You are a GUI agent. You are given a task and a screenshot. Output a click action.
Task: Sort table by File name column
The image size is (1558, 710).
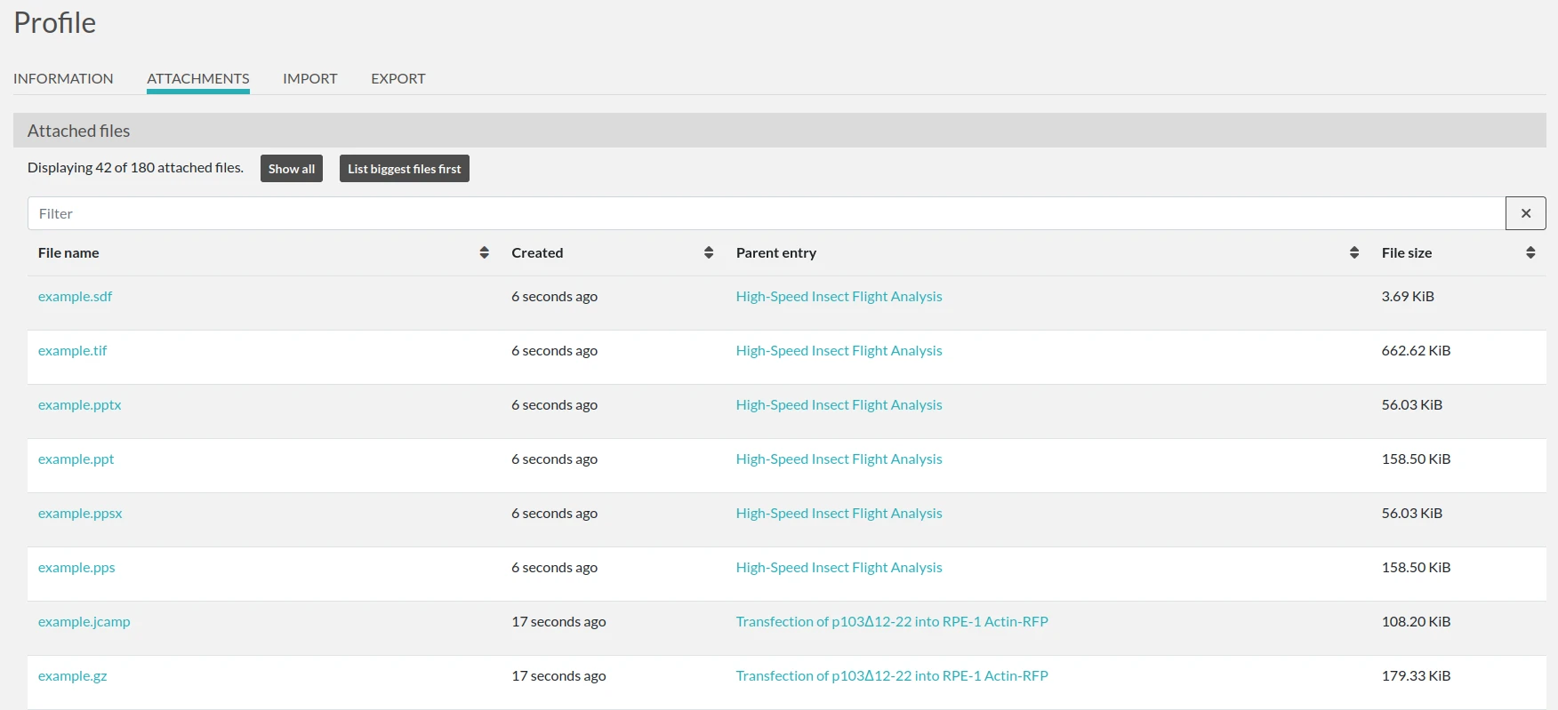pos(484,253)
